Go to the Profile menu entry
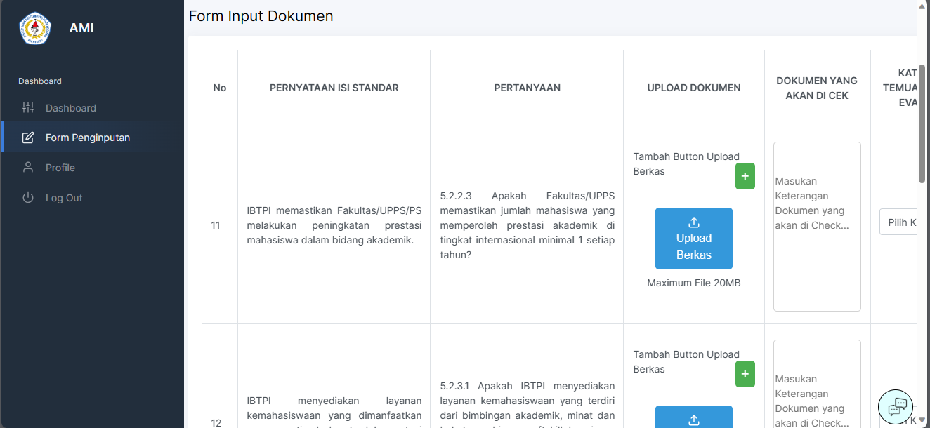Screen dimensions: 930x428 60,168
